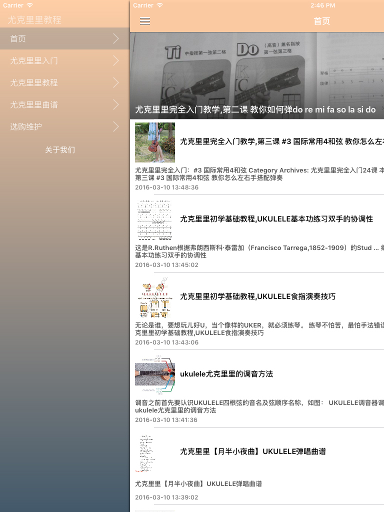Click timestamp 2016-03-10 13:43:06
Screen dimensions: 384x512
[x=167, y=342]
